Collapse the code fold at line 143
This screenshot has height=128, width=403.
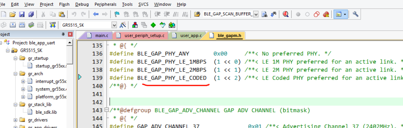(x=106, y=110)
